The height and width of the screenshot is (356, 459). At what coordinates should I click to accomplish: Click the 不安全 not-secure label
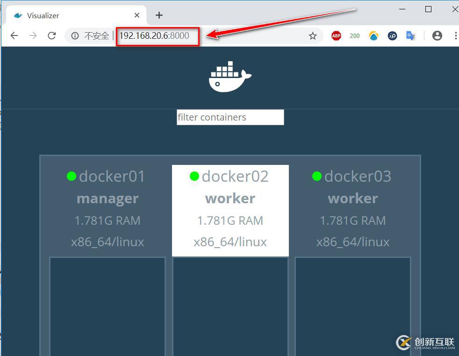97,36
